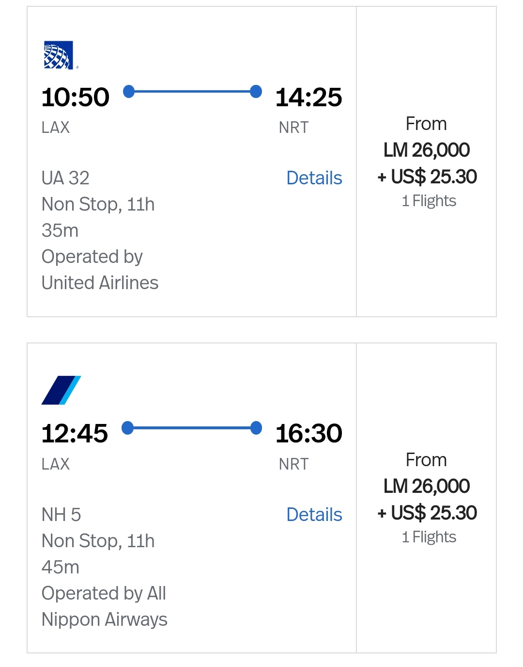Click the All Nippon Airways logo icon
This screenshot has width=523, height=667.
pos(61,390)
